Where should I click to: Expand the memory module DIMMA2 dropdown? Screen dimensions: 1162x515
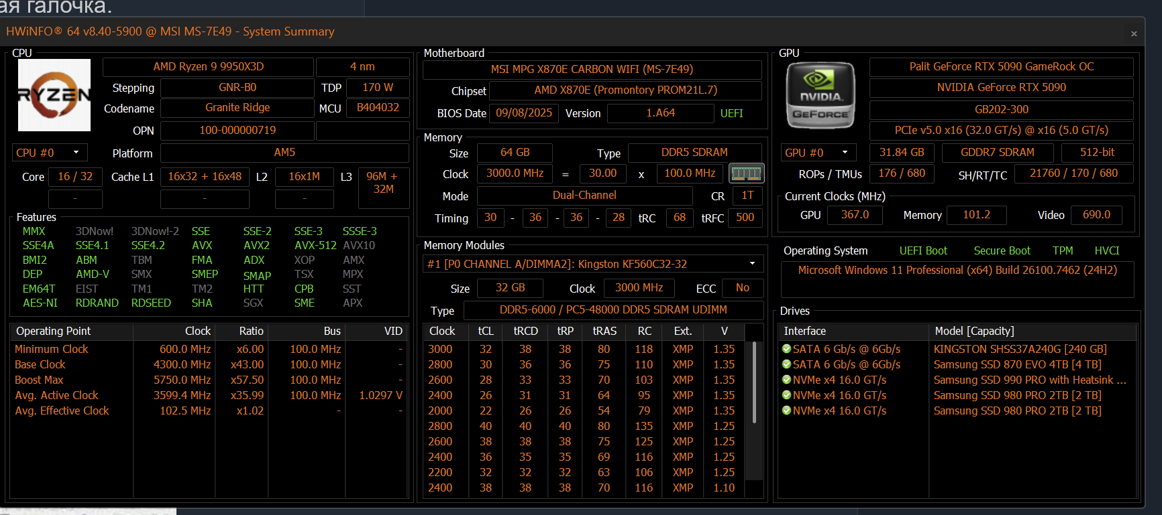pyautogui.click(x=593, y=264)
